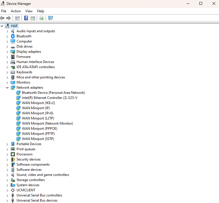The height and width of the screenshot is (203, 219).
Task: Select Intel(R) Ethernet Controller (3) I225-V
Action: click(x=50, y=98)
